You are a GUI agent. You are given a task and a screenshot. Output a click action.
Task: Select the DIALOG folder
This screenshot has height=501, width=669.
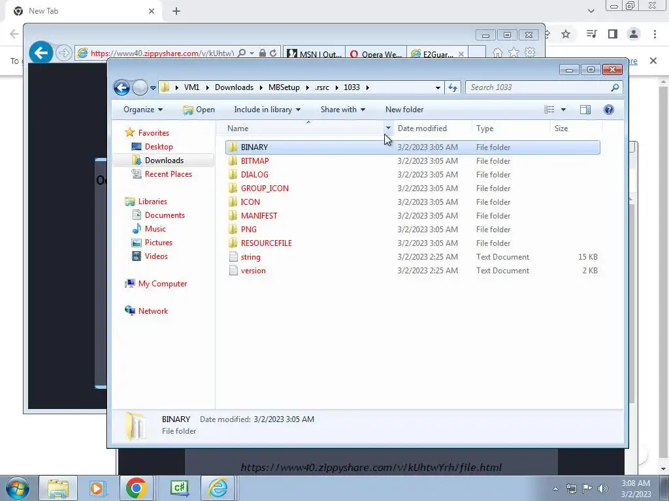(x=413, y=175)
